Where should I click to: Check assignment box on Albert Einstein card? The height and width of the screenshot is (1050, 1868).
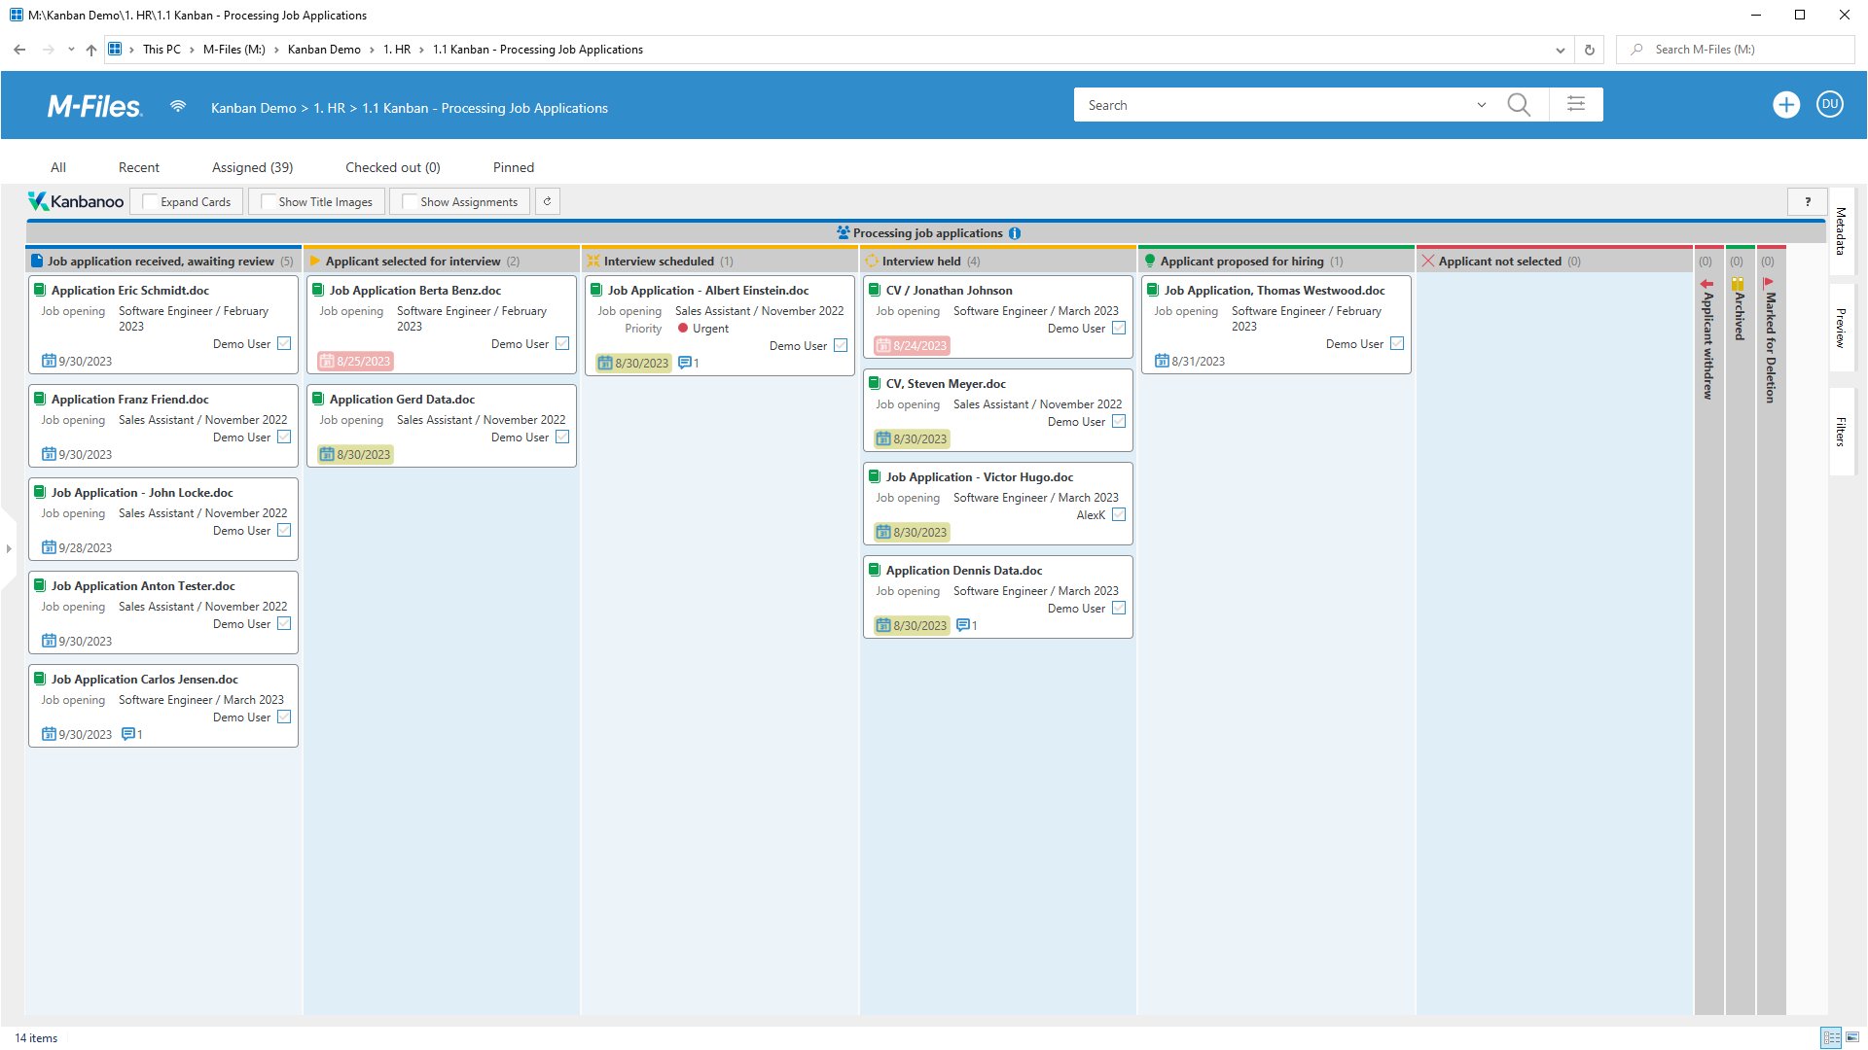point(841,345)
